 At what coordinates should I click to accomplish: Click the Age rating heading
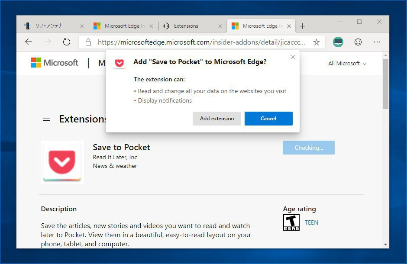point(299,209)
